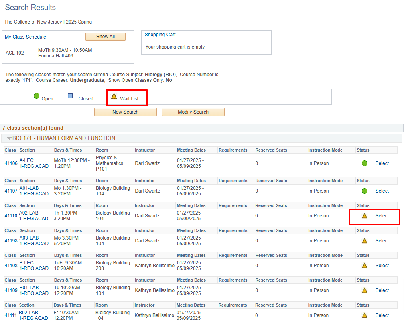404x325 pixels.
Task: Click 'Th 1:30PM - 3:20PM' time cell
Action: point(67,216)
